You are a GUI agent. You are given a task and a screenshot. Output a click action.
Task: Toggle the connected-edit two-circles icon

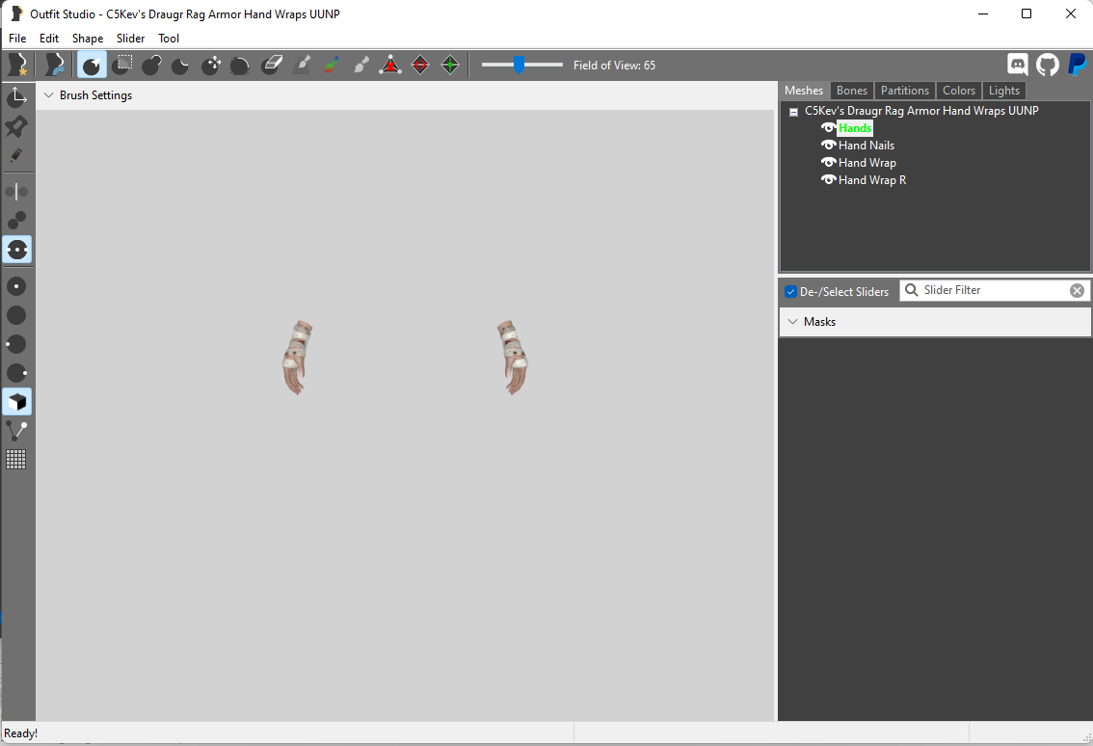coord(16,221)
